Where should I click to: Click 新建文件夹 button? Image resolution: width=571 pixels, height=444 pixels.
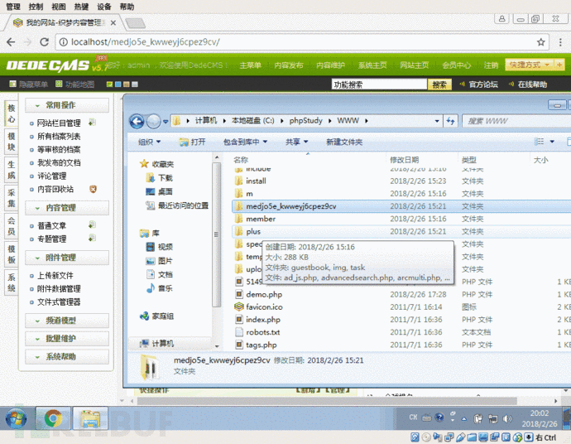[344, 142]
